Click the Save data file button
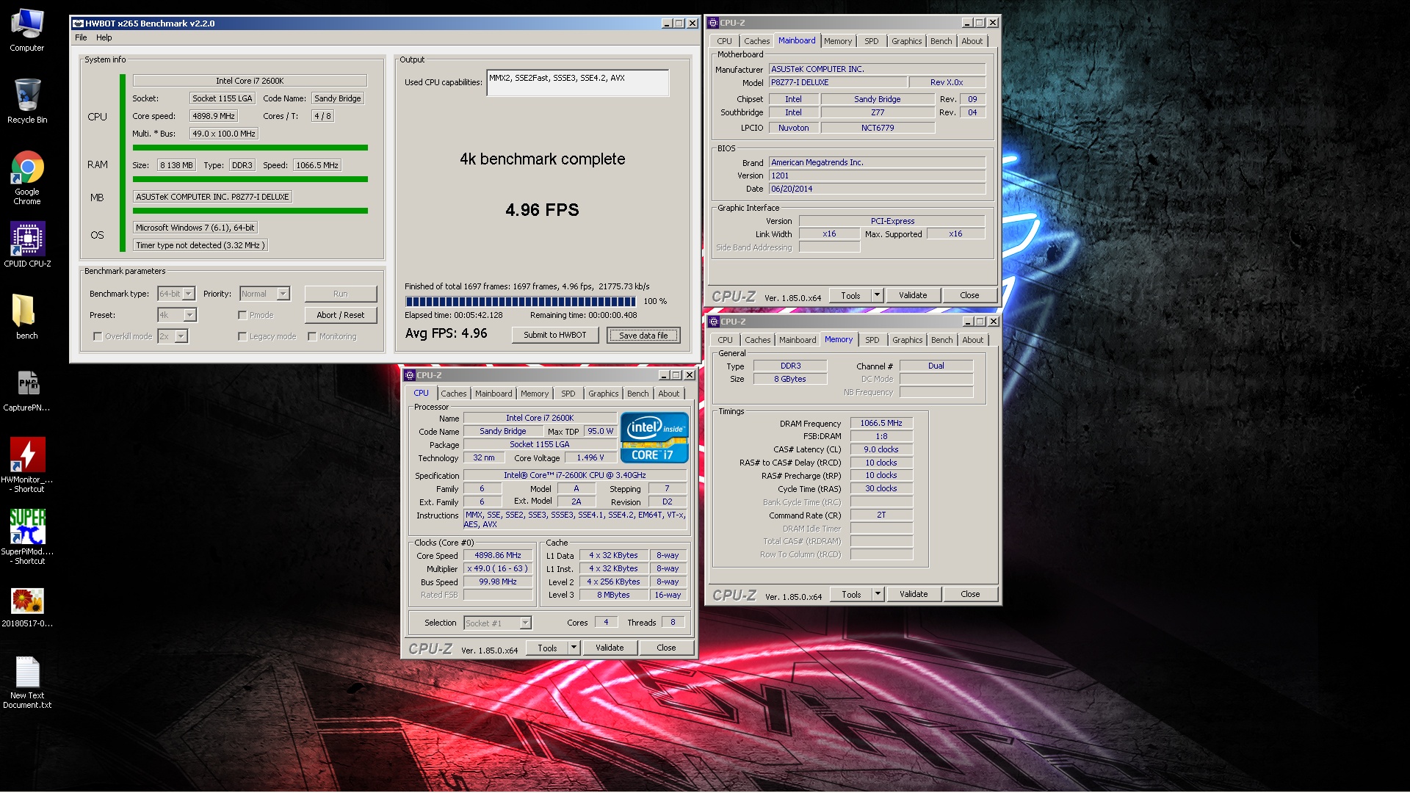The width and height of the screenshot is (1410, 793). 643,335
